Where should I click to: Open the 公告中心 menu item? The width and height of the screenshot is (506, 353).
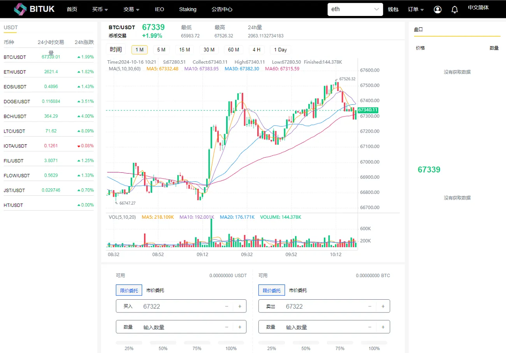pos(222,9)
